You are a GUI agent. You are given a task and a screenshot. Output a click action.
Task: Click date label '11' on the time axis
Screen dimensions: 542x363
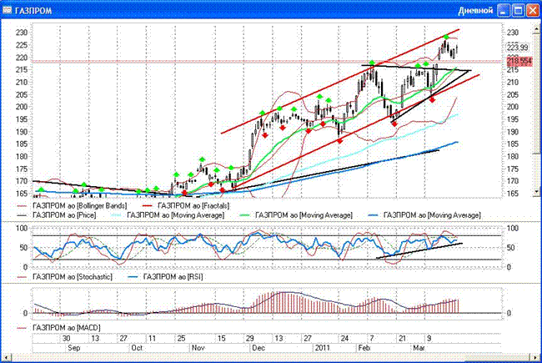click(152, 338)
